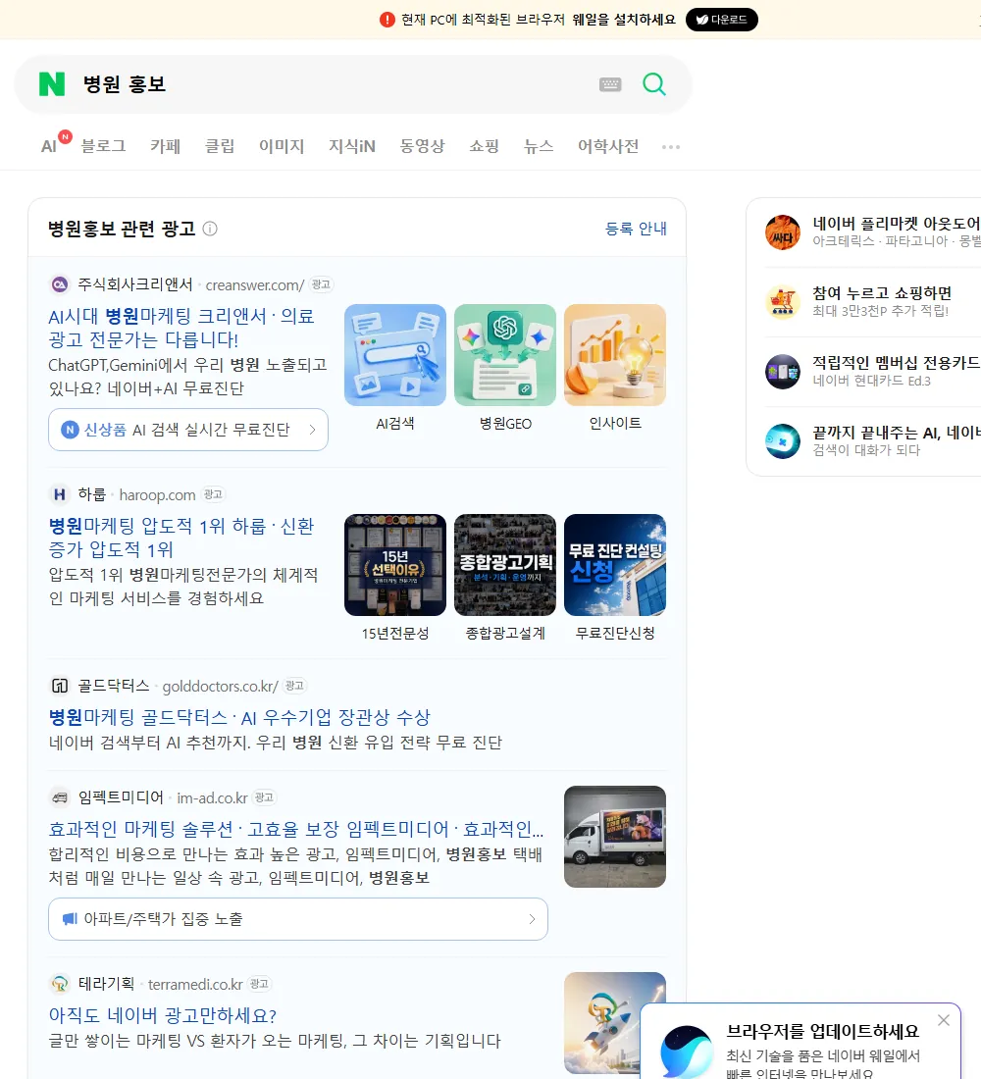981x1079 pixels.
Task: Click the 테라기획 favicon
Action: click(60, 984)
